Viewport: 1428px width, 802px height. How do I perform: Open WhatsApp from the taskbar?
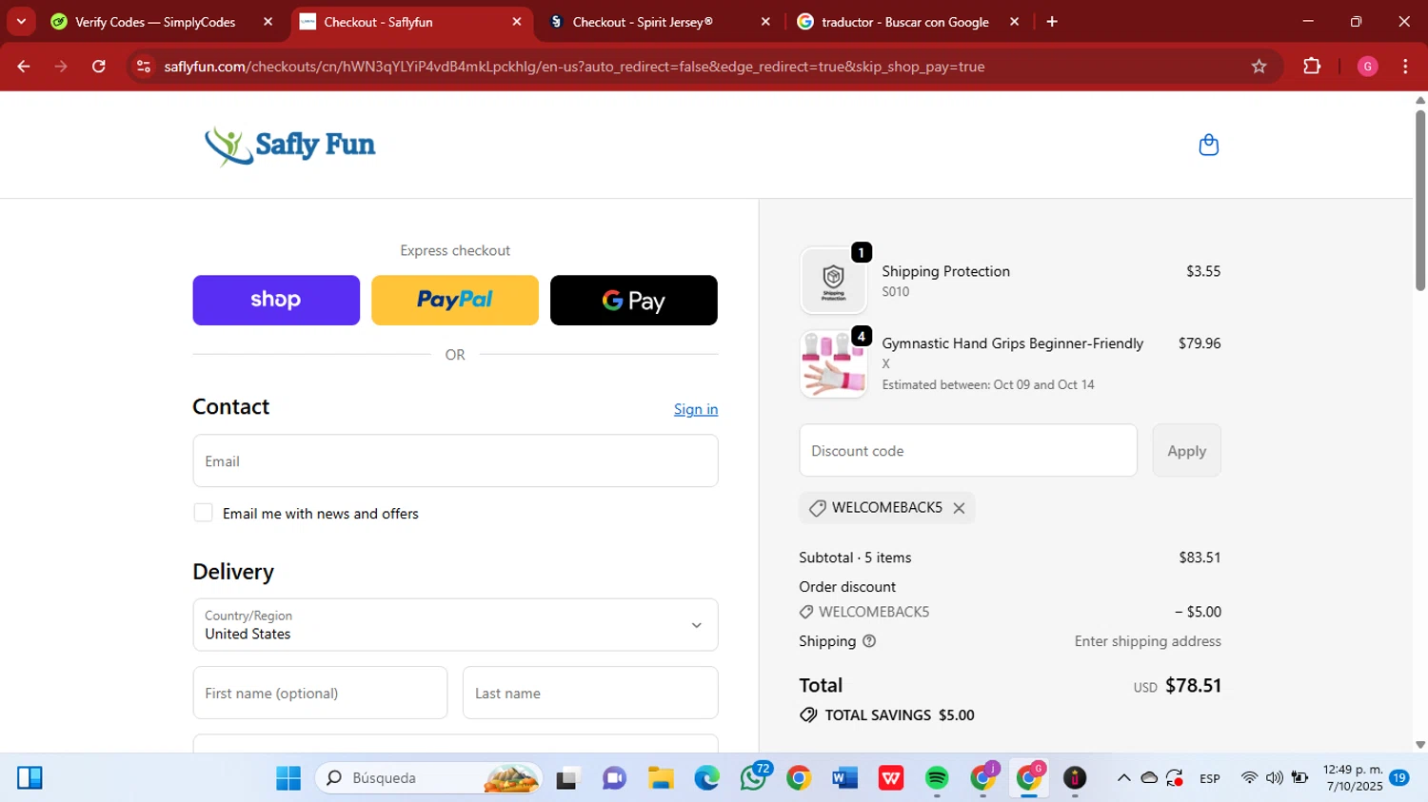click(x=752, y=778)
